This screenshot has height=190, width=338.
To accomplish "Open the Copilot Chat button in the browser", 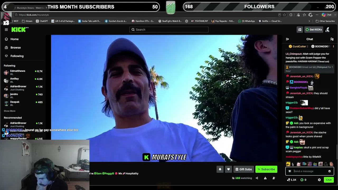I will tap(326, 15).
